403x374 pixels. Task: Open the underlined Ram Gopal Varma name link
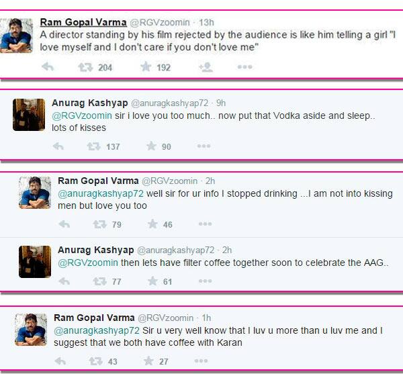pos(83,22)
